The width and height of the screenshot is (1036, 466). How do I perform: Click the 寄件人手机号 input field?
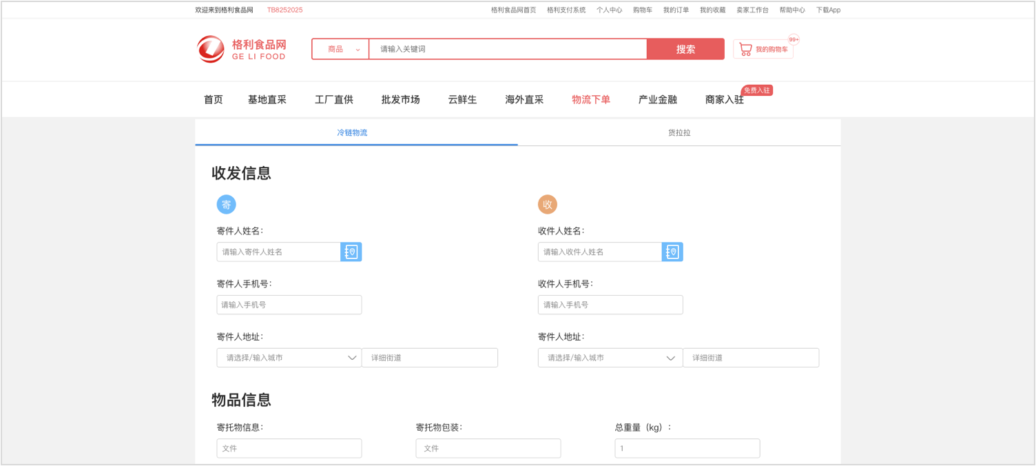coord(289,304)
